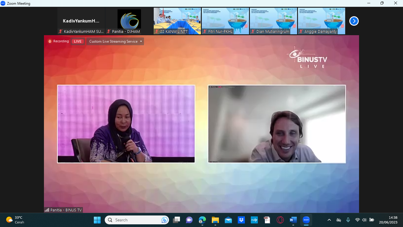Image resolution: width=403 pixels, height=227 pixels.
Task: Click the LIVE badge
Action: (78, 41)
